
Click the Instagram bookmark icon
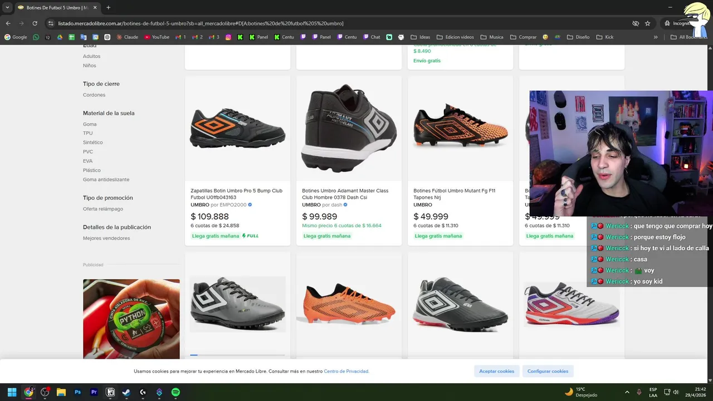pyautogui.click(x=228, y=37)
